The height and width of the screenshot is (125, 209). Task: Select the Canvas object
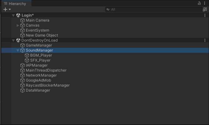coord(32,25)
